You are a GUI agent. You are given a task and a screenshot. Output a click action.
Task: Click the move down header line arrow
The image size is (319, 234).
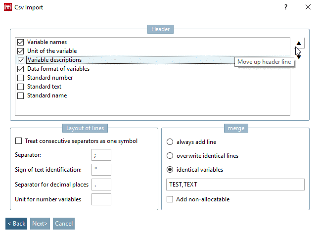point(298,56)
